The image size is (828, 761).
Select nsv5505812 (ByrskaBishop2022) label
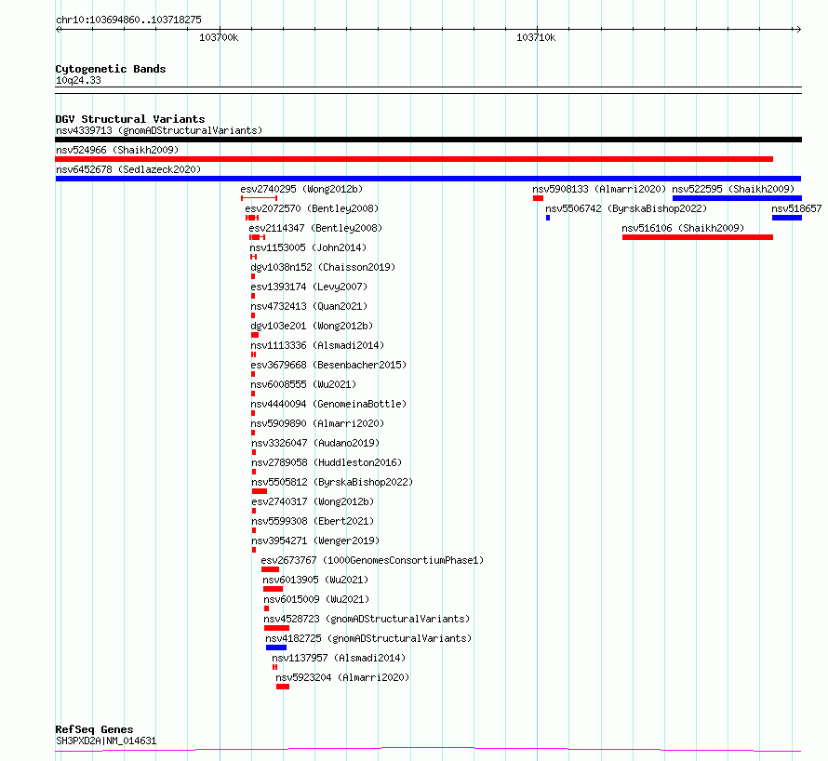pyautogui.click(x=332, y=482)
